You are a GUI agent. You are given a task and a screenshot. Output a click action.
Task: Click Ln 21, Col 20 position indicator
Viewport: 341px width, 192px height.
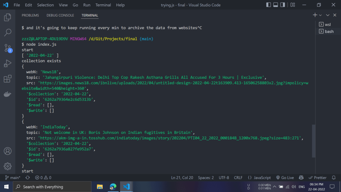click(x=182, y=178)
